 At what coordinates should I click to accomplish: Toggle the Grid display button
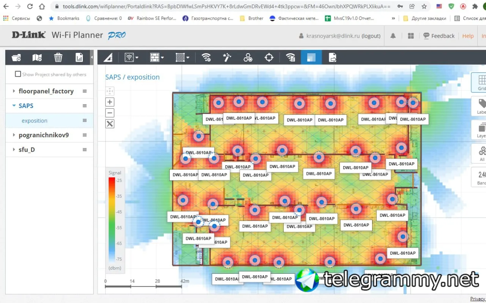click(480, 82)
